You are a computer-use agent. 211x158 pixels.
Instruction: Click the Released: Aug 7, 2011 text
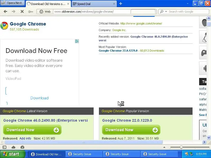(x=118, y=139)
